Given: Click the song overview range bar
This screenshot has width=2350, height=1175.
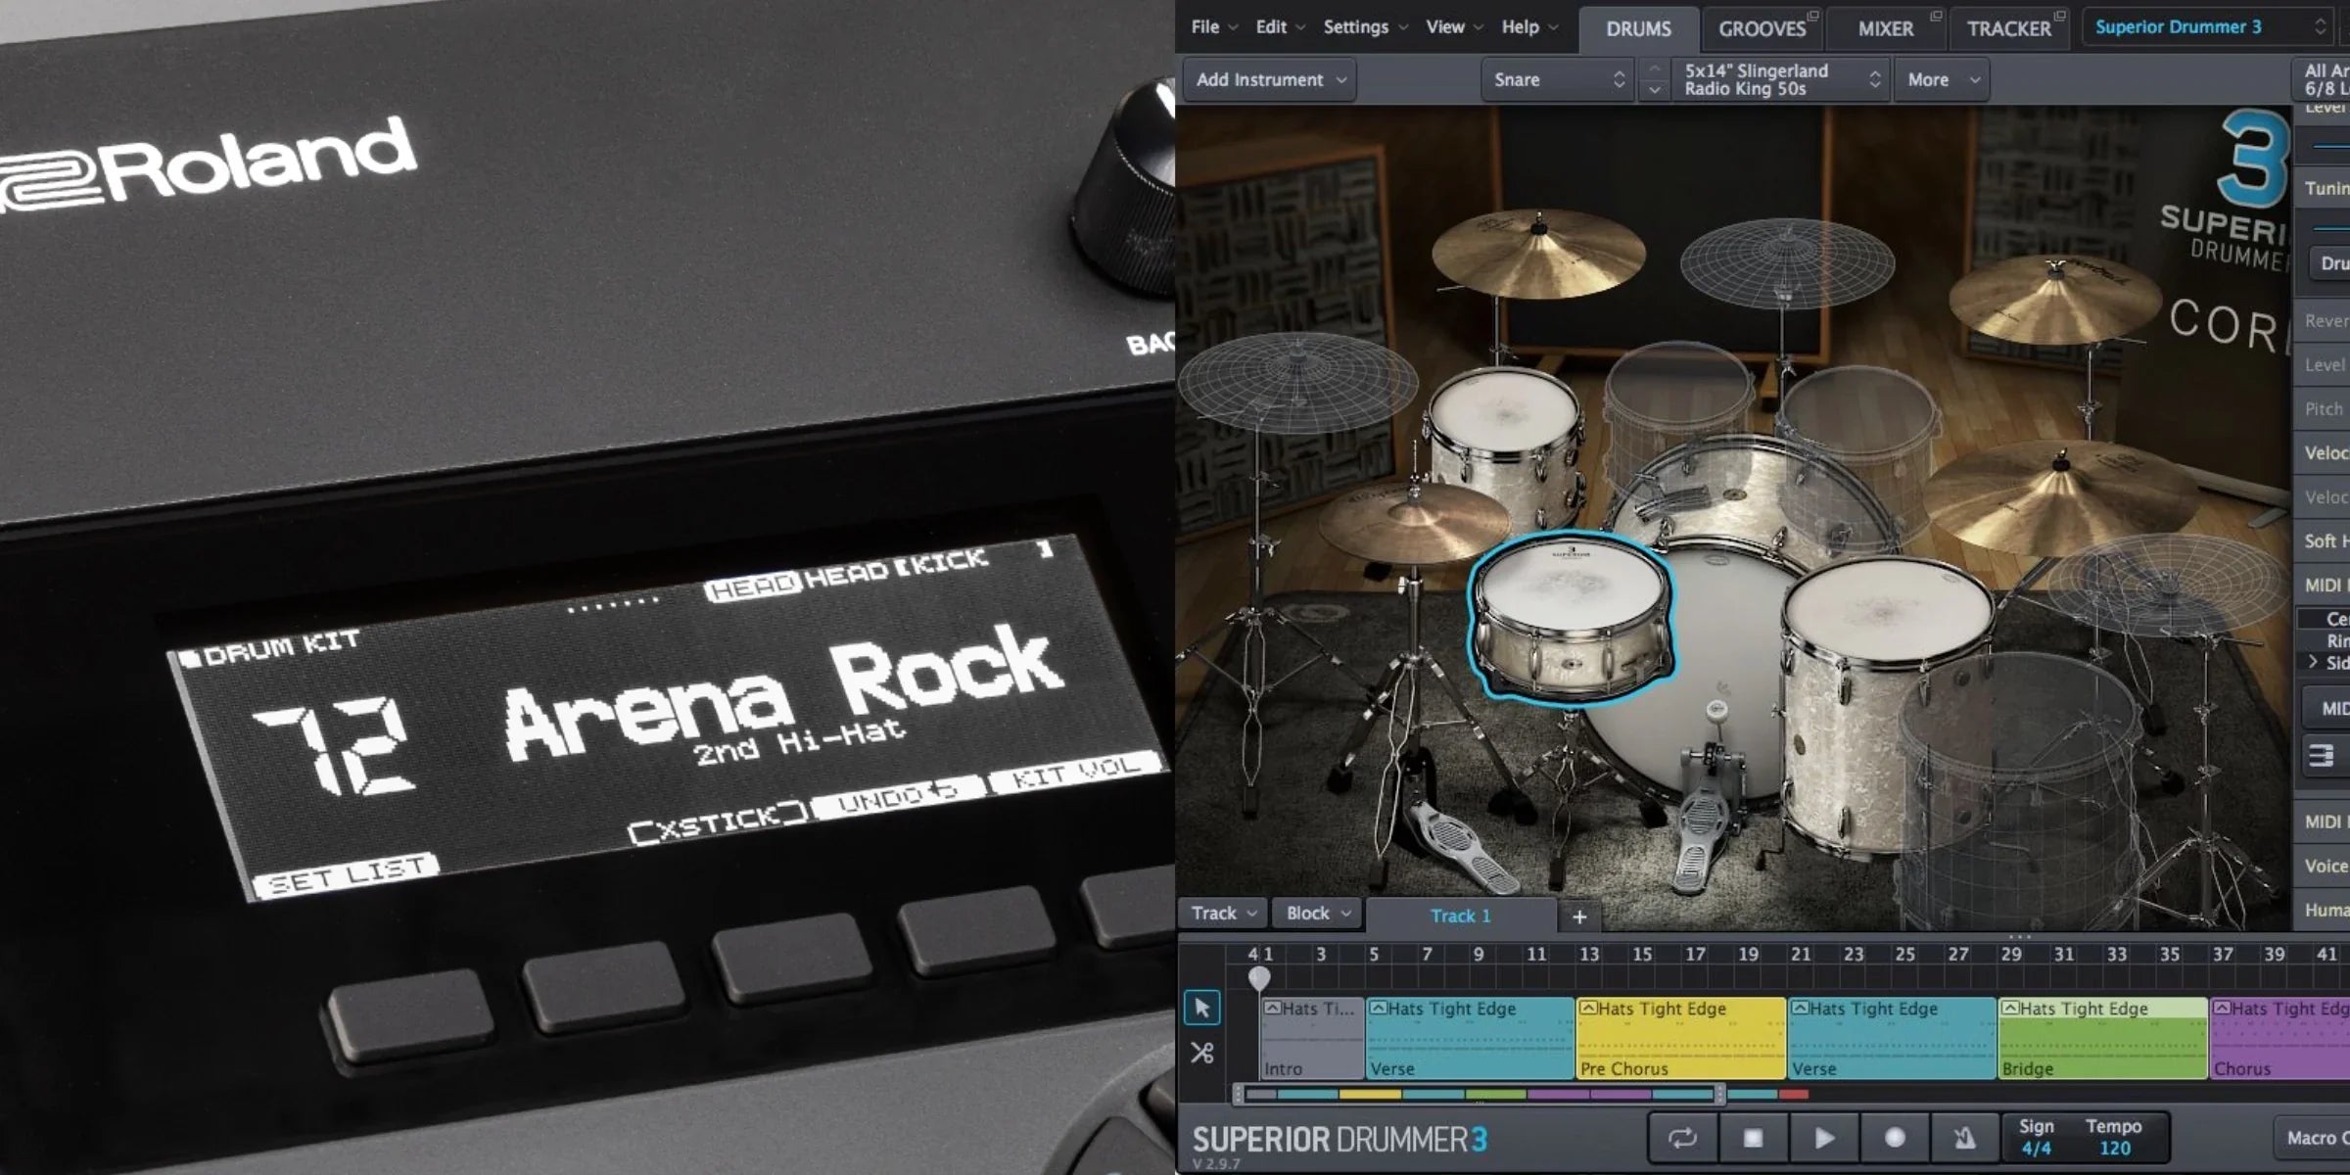Looking at the screenshot, I should click(x=1479, y=1094).
